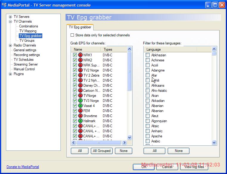This screenshot has width=227, height=174.
Task: Click the green T icon beside Viasat 4
Action: (80, 106)
